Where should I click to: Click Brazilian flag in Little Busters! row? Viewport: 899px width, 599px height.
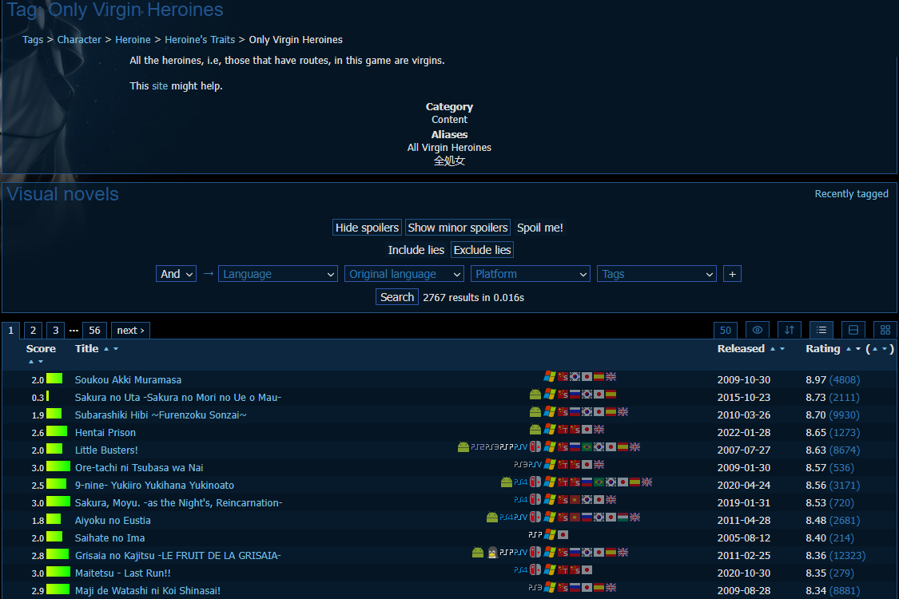point(587,446)
